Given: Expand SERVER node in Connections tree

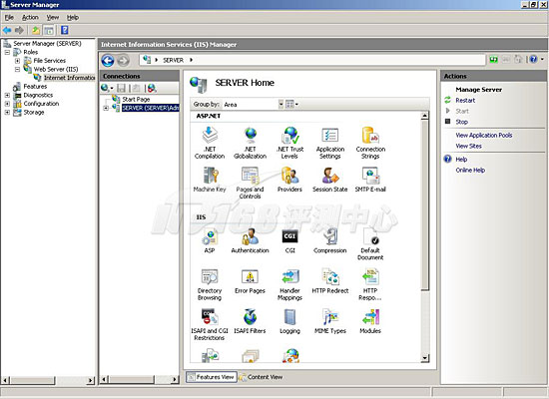Looking at the screenshot, I should [106, 108].
